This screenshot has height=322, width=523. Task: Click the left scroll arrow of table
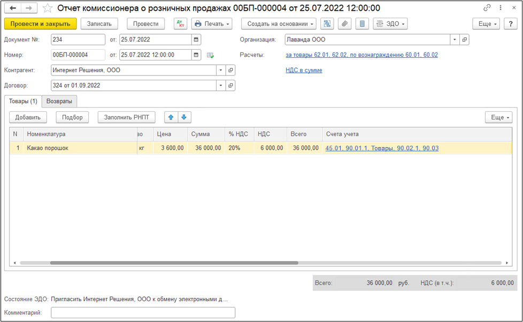point(14,263)
